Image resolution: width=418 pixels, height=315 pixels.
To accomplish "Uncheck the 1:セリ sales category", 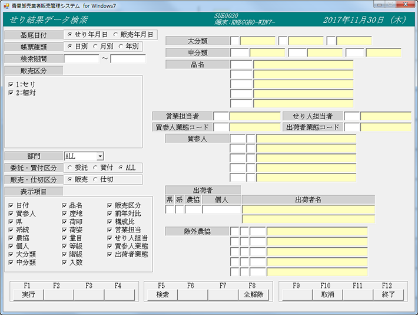I will (11, 85).
